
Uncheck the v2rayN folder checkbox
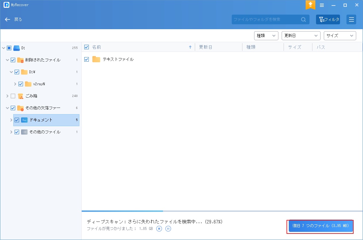[x=21, y=84]
